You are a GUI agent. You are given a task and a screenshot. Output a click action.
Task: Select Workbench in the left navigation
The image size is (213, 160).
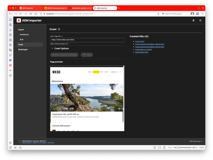tap(24, 35)
